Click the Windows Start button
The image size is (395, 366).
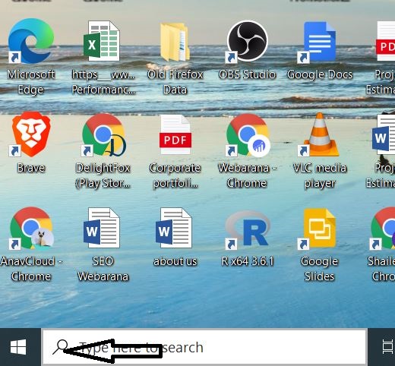(x=18, y=347)
